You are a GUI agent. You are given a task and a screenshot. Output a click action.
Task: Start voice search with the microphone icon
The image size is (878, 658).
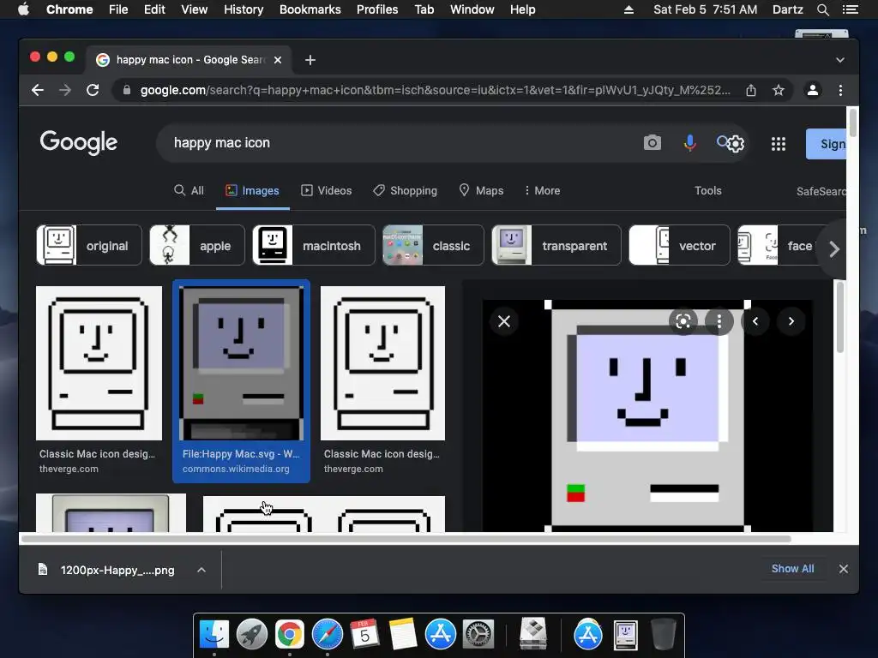(x=690, y=143)
